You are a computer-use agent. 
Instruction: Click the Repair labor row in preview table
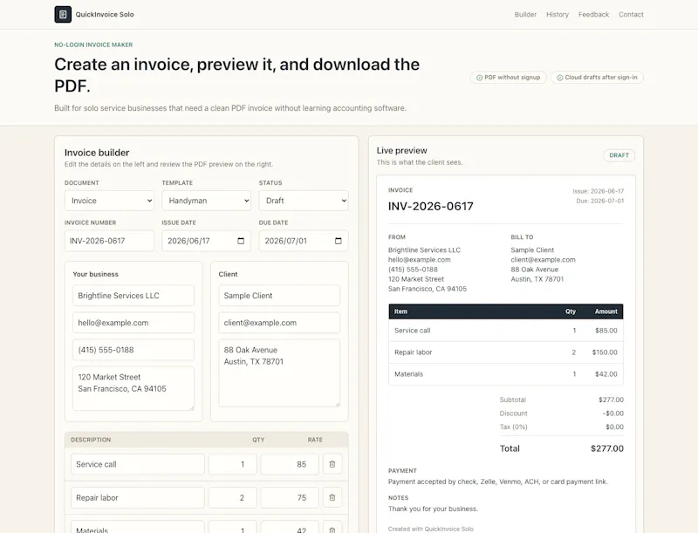click(506, 352)
